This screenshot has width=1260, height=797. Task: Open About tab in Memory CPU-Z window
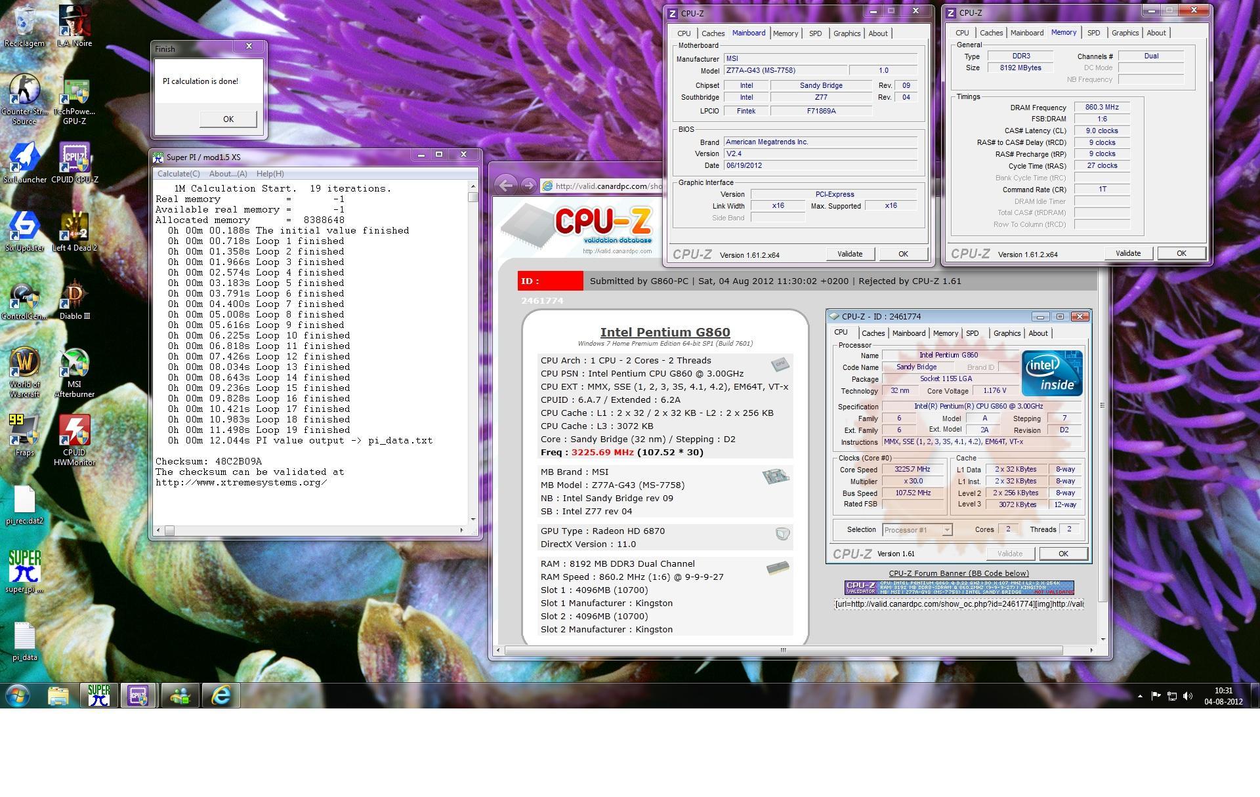click(1156, 33)
